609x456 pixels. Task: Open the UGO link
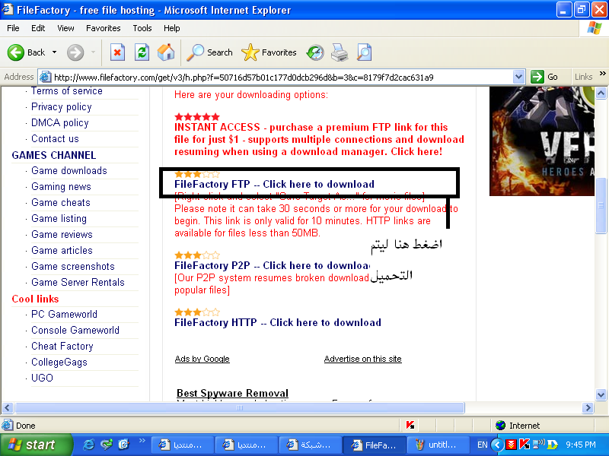(42, 378)
